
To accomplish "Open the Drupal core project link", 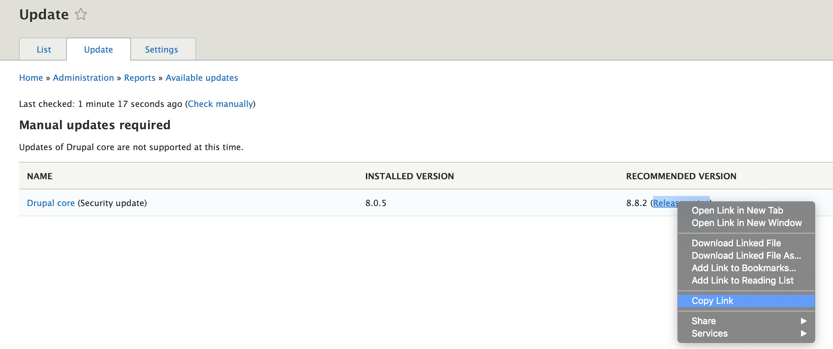I will pyautogui.click(x=51, y=203).
